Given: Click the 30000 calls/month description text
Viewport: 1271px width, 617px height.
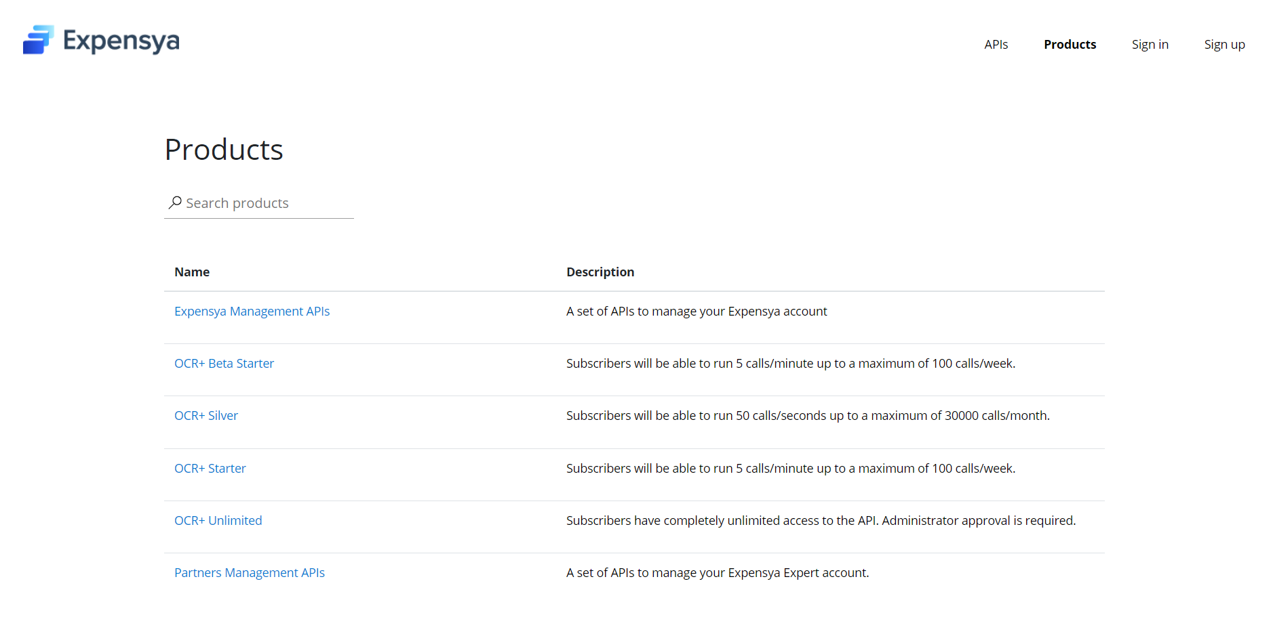Looking at the screenshot, I should tap(808, 416).
